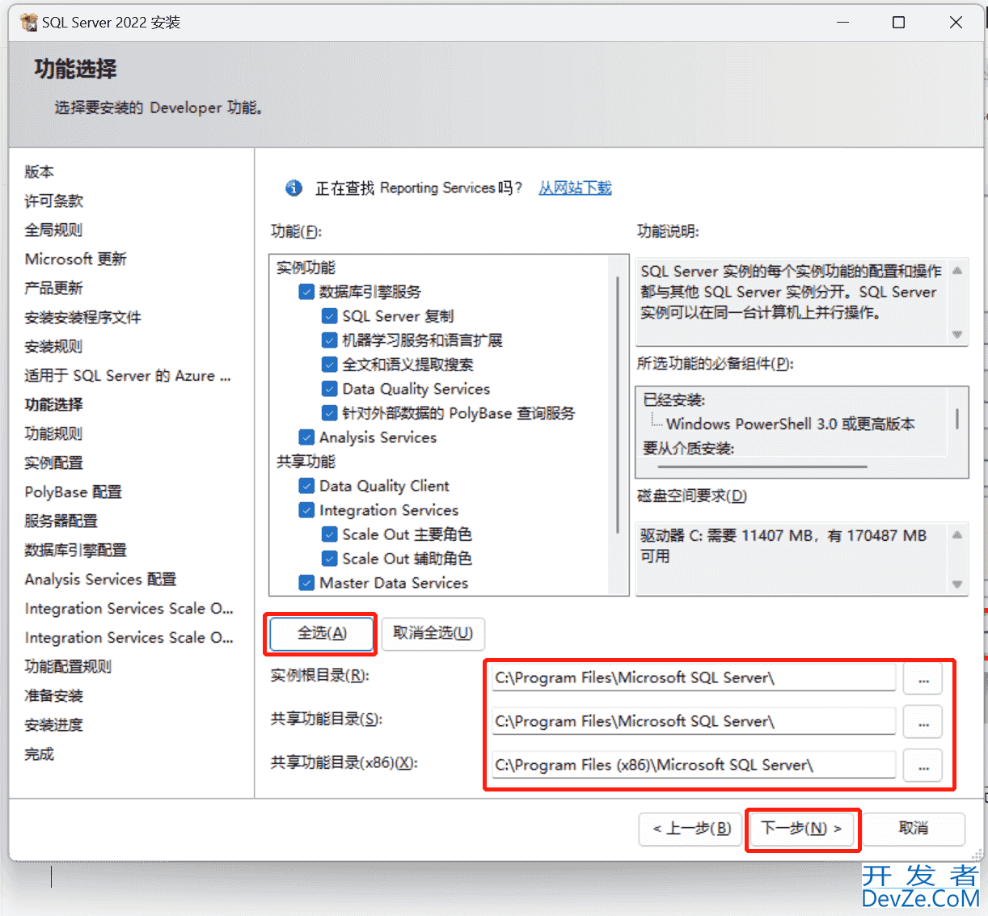This screenshot has height=916, width=988.
Task: Click the 要从介质安装 prerequisites node
Action: point(688,448)
